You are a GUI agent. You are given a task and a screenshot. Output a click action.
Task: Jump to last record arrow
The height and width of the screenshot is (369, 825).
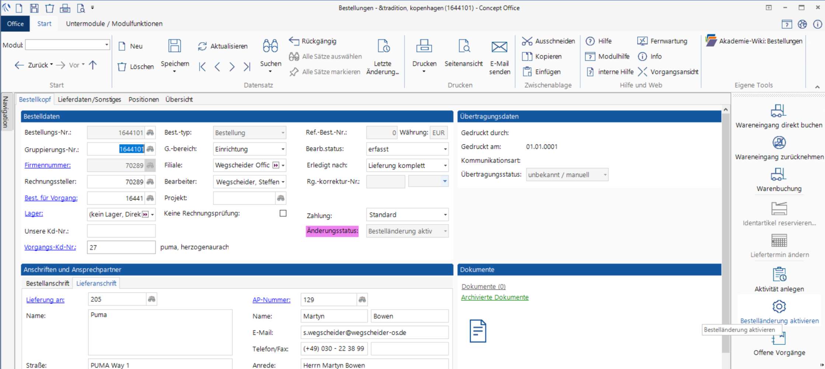point(247,67)
